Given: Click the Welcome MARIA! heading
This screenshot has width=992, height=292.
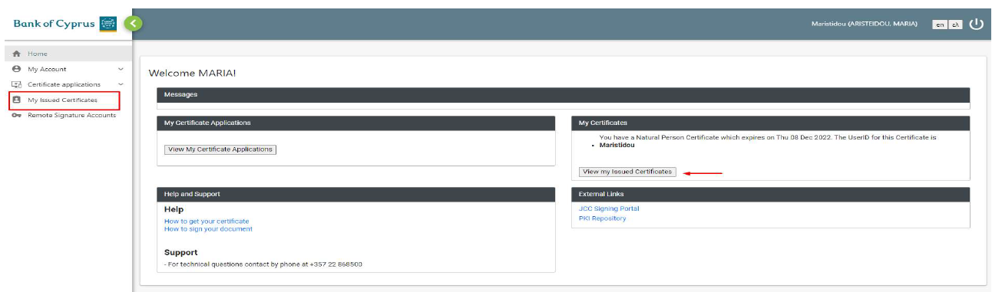Looking at the screenshot, I should click(x=193, y=73).
